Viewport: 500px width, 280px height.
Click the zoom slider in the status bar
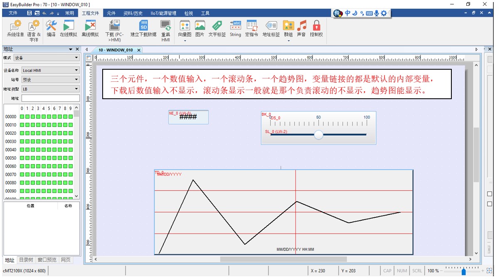[x=463, y=271]
